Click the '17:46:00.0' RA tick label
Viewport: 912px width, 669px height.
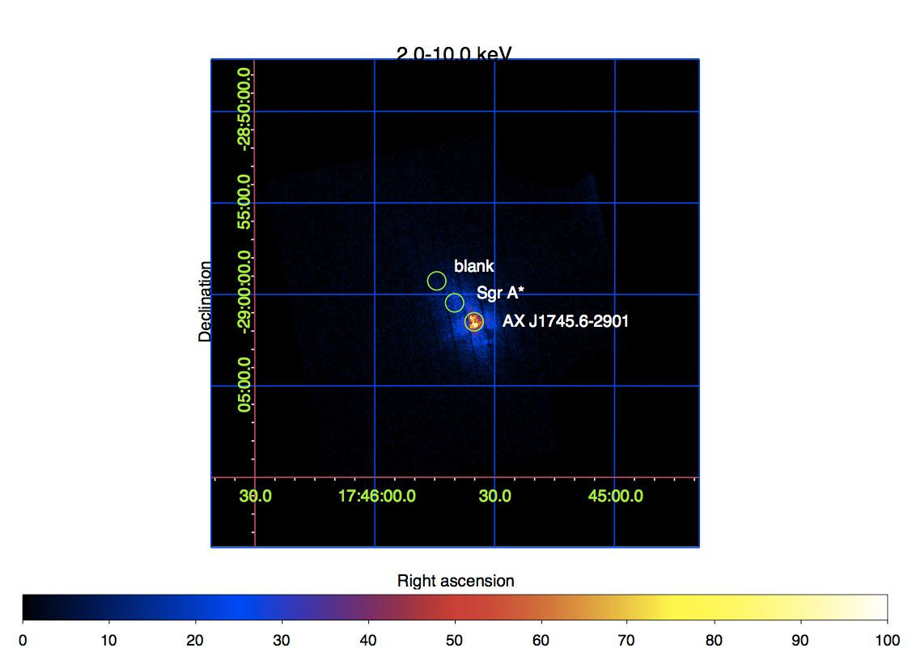coord(377,496)
